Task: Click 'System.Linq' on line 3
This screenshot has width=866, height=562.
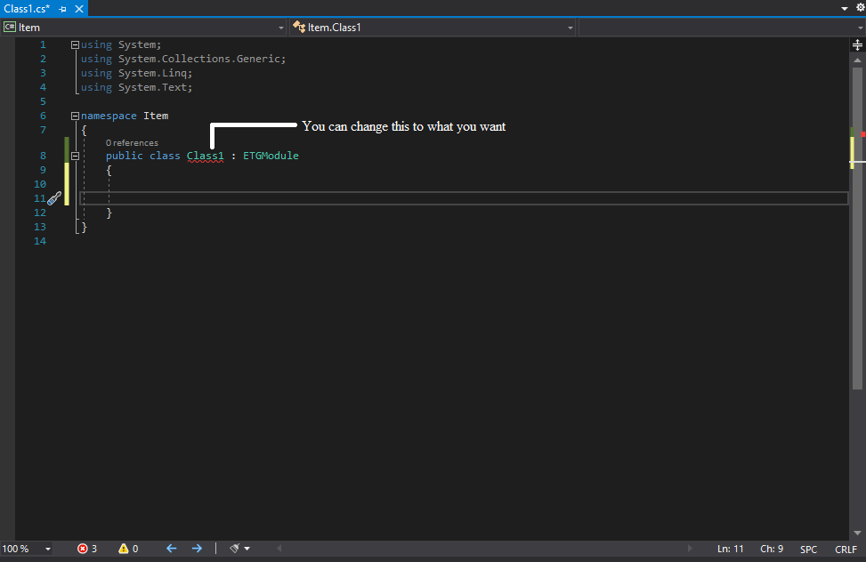Action: pyautogui.click(x=152, y=73)
